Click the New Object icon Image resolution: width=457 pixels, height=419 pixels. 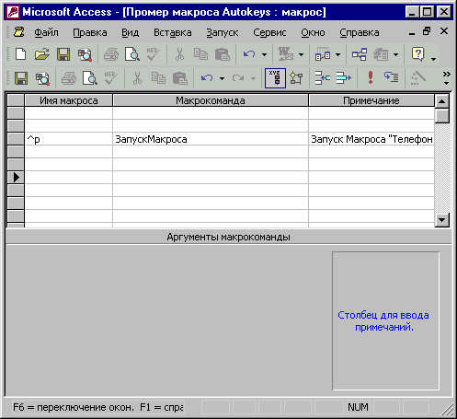pyautogui.click(x=381, y=54)
